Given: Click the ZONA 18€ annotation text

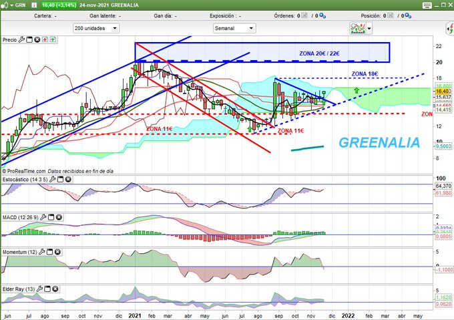Looking at the screenshot, I should click(x=365, y=74).
